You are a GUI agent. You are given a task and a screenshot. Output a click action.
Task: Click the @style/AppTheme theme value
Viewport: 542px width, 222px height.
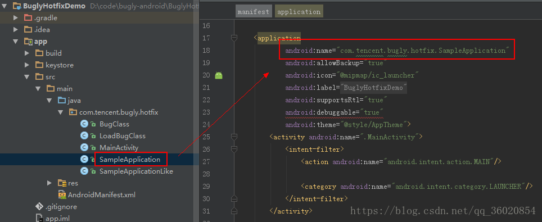[374, 125]
